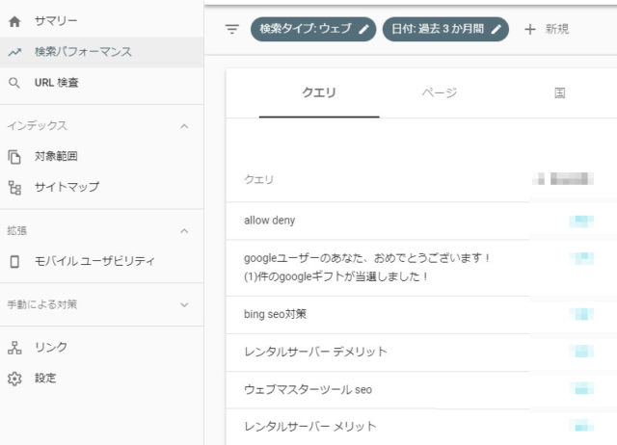This screenshot has width=617, height=445.
Task: Select the allow deny query row
Action: click(421, 221)
